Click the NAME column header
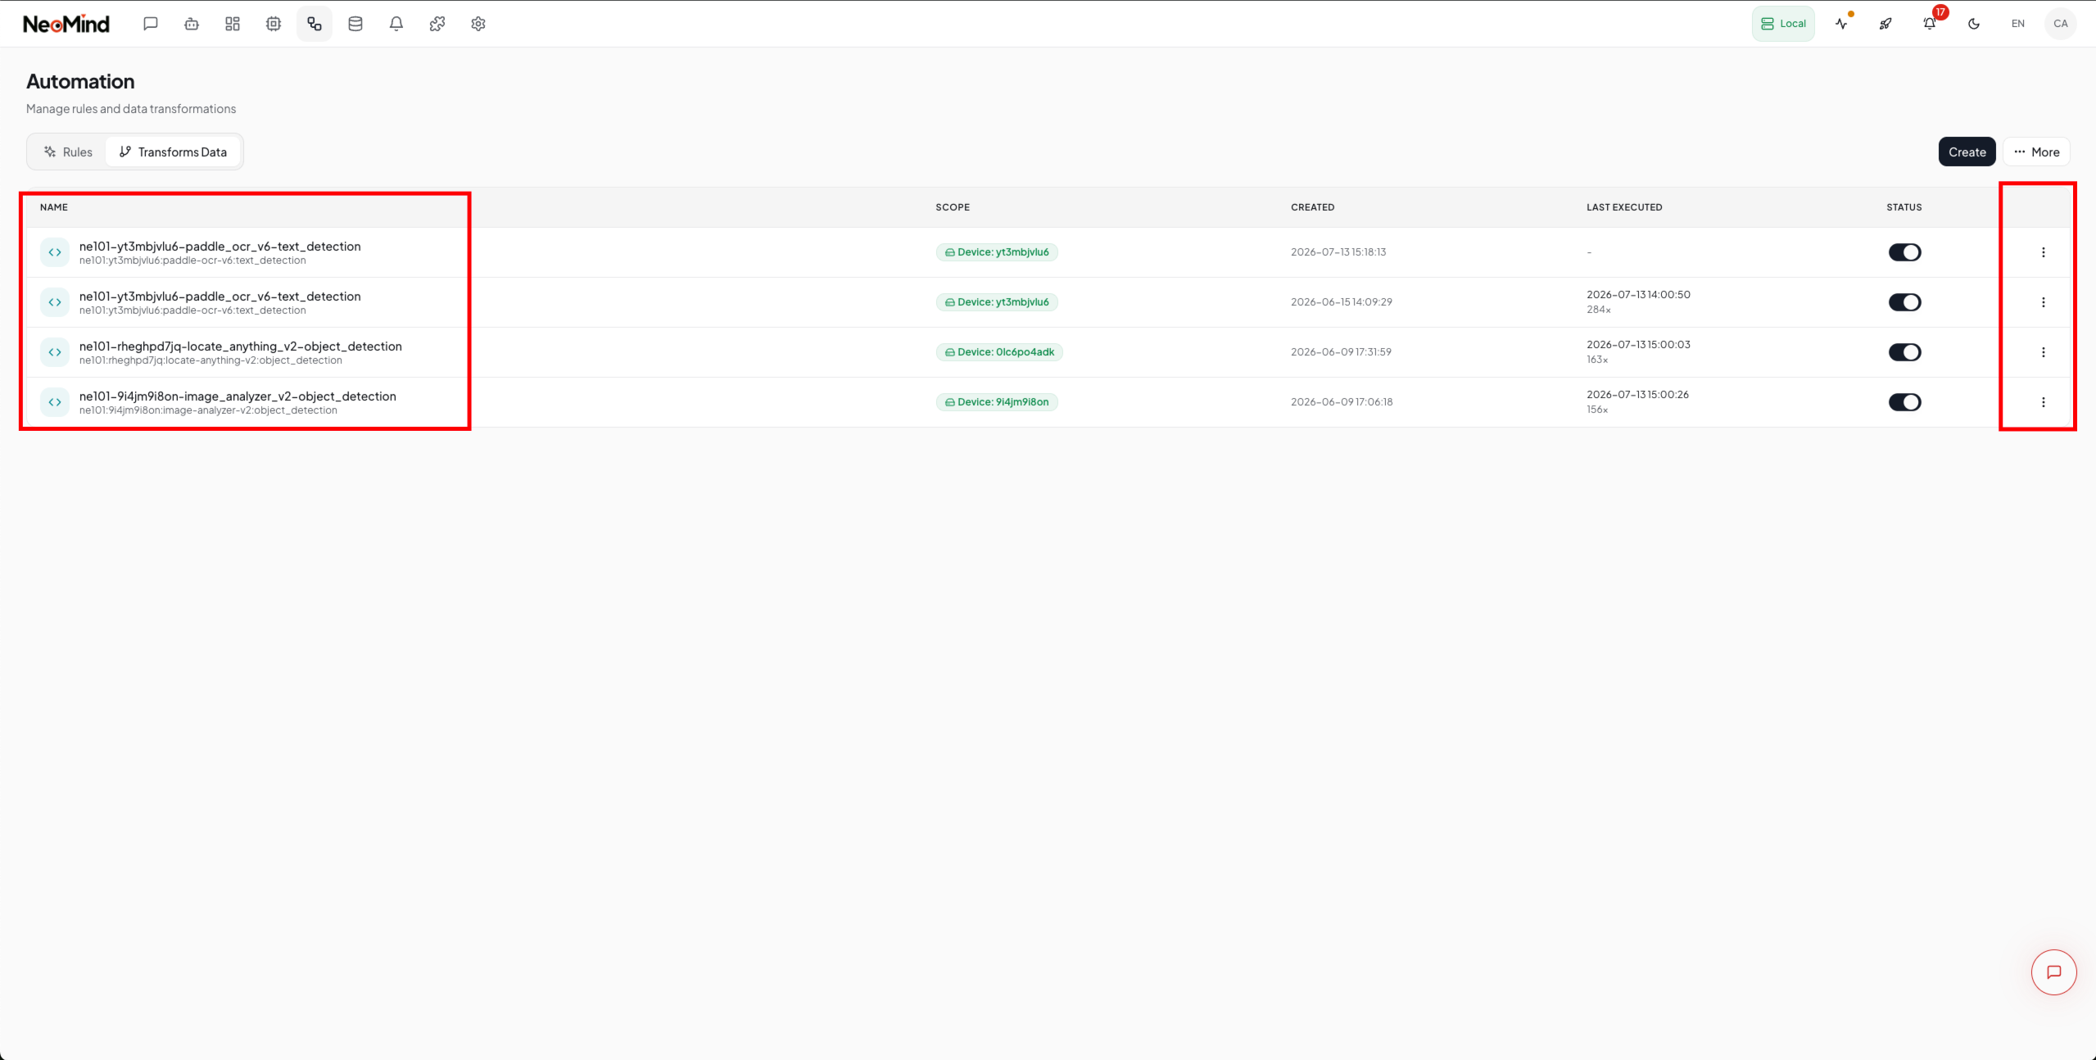The image size is (2096, 1060). (x=54, y=207)
